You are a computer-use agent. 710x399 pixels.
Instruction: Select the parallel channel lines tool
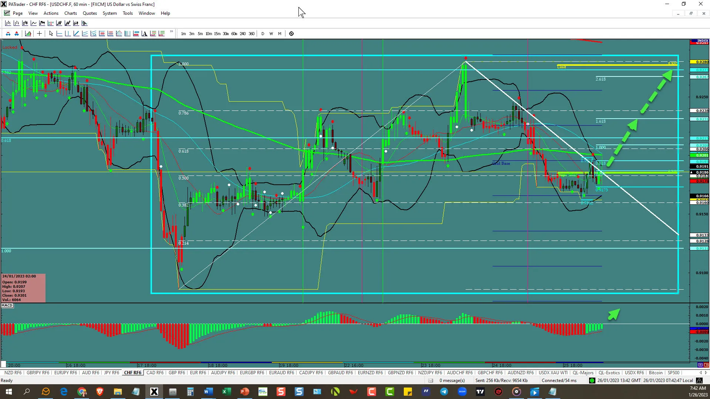pos(85,34)
